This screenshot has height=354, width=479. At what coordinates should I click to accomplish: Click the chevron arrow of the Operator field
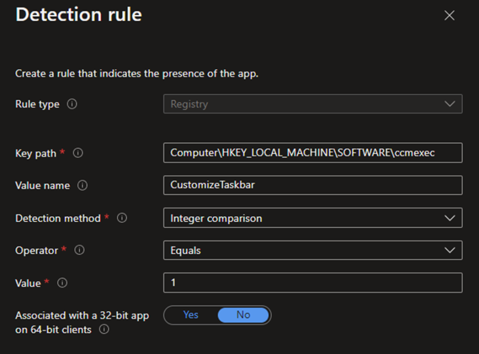pyautogui.click(x=449, y=250)
